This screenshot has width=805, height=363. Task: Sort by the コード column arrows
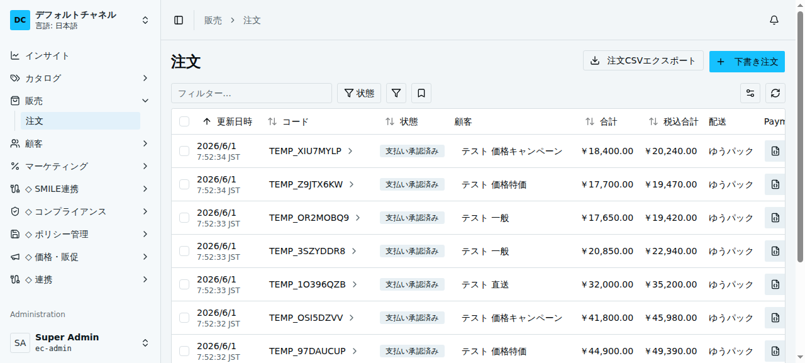tap(272, 121)
